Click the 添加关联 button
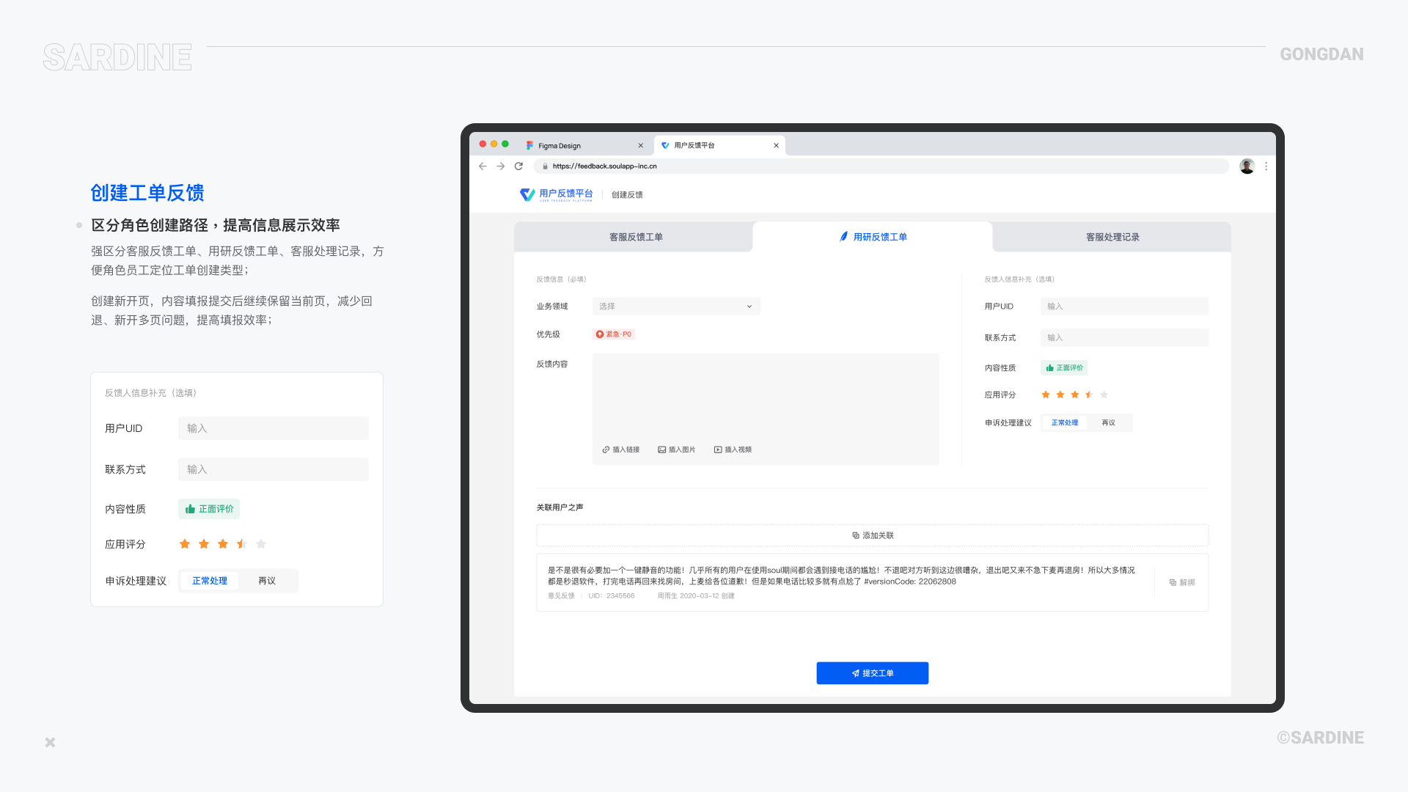This screenshot has height=792, width=1408. (x=873, y=535)
